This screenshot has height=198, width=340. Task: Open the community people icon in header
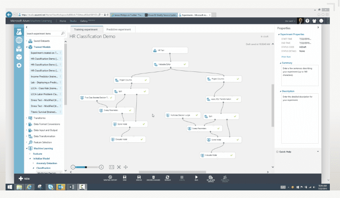[314, 21]
